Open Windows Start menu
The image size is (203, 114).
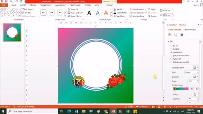point(3,111)
